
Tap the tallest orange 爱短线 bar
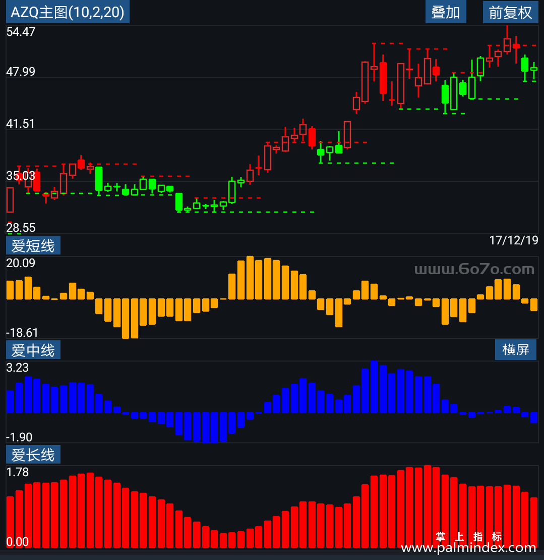[250, 278]
